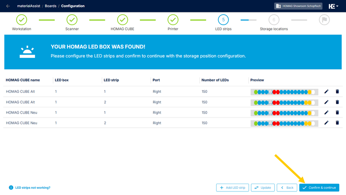
Task: Click 'YOUR HOMAG LED BOX WAS FOUND!' heading
Action: [x=98, y=47]
